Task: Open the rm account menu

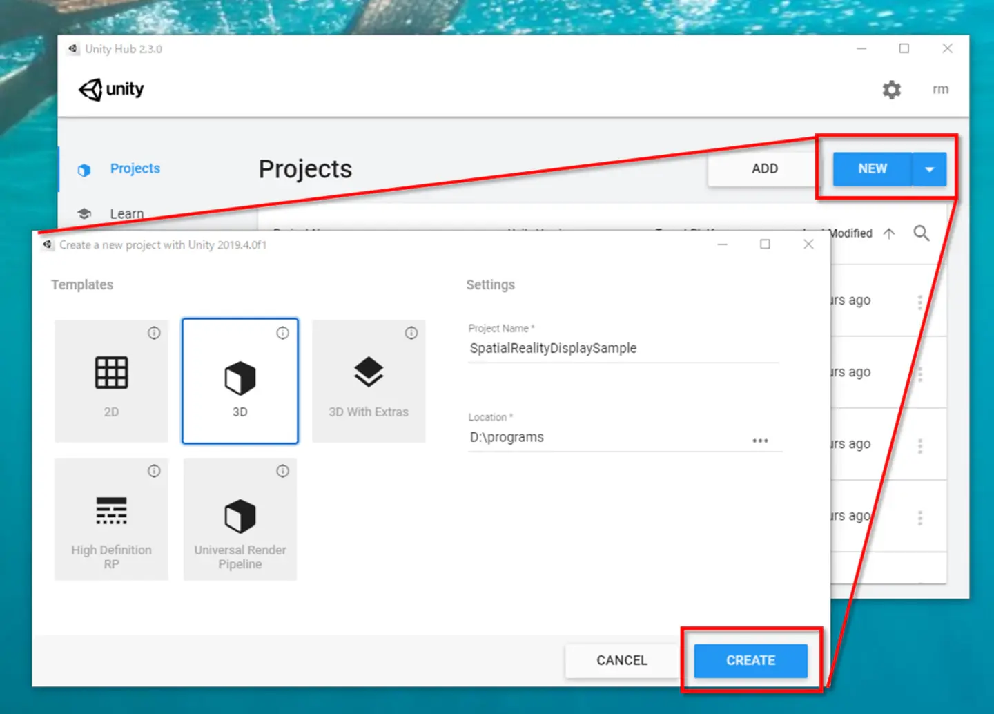Action: [940, 90]
